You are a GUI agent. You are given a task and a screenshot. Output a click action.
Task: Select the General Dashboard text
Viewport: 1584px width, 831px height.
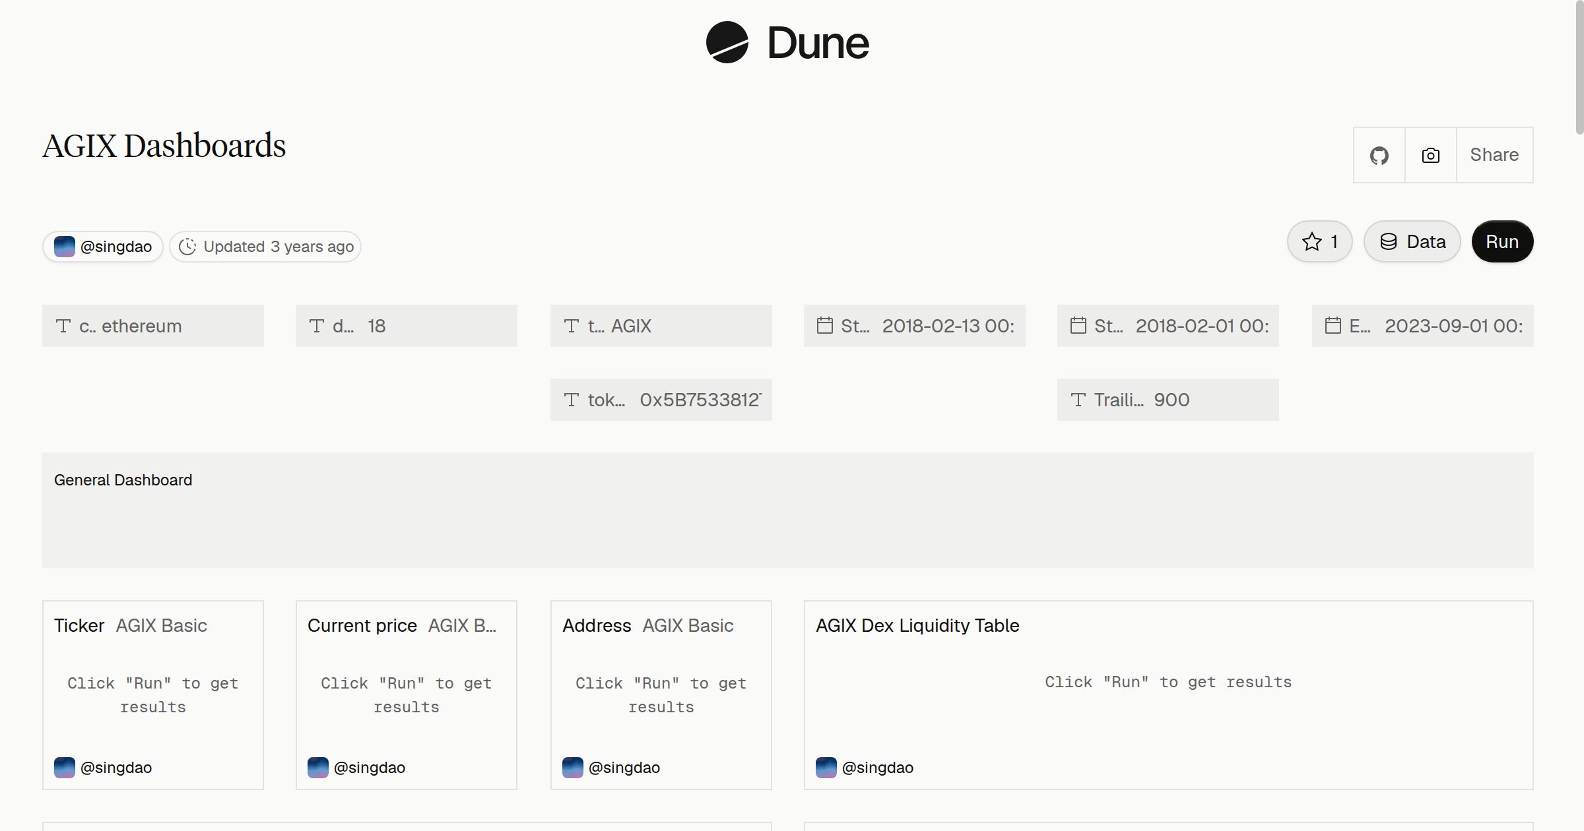tap(123, 480)
